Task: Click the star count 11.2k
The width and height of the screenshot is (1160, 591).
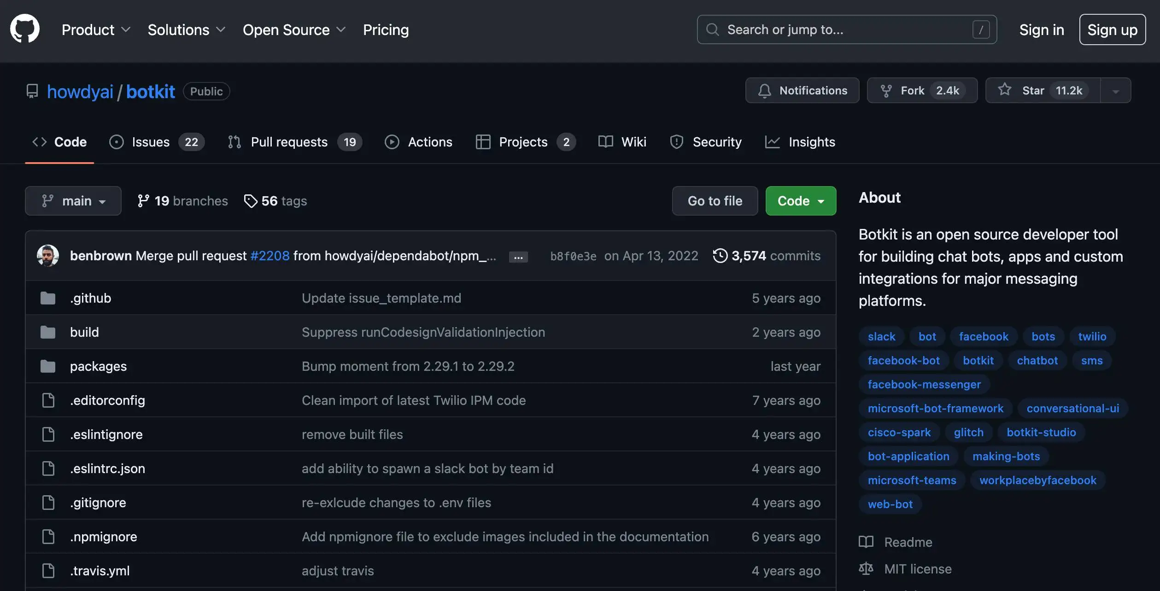Action: click(1069, 90)
